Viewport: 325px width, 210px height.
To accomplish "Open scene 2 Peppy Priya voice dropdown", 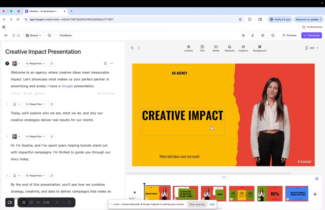I will pos(35,104).
